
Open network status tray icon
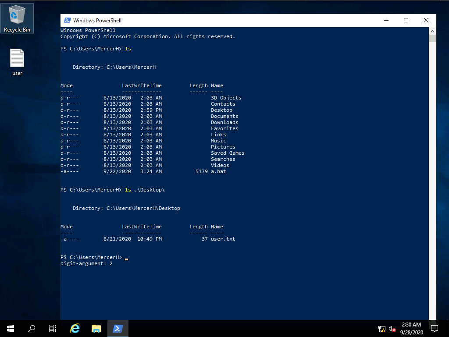[382, 329]
